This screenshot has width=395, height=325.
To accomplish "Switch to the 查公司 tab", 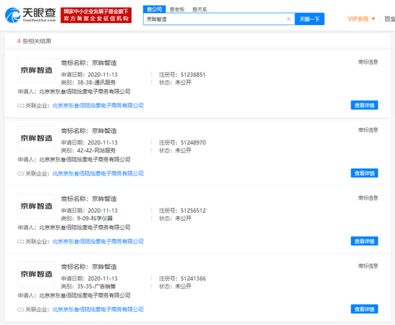I will (x=154, y=9).
